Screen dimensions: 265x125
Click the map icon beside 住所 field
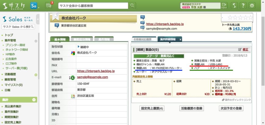click(x=73, y=96)
